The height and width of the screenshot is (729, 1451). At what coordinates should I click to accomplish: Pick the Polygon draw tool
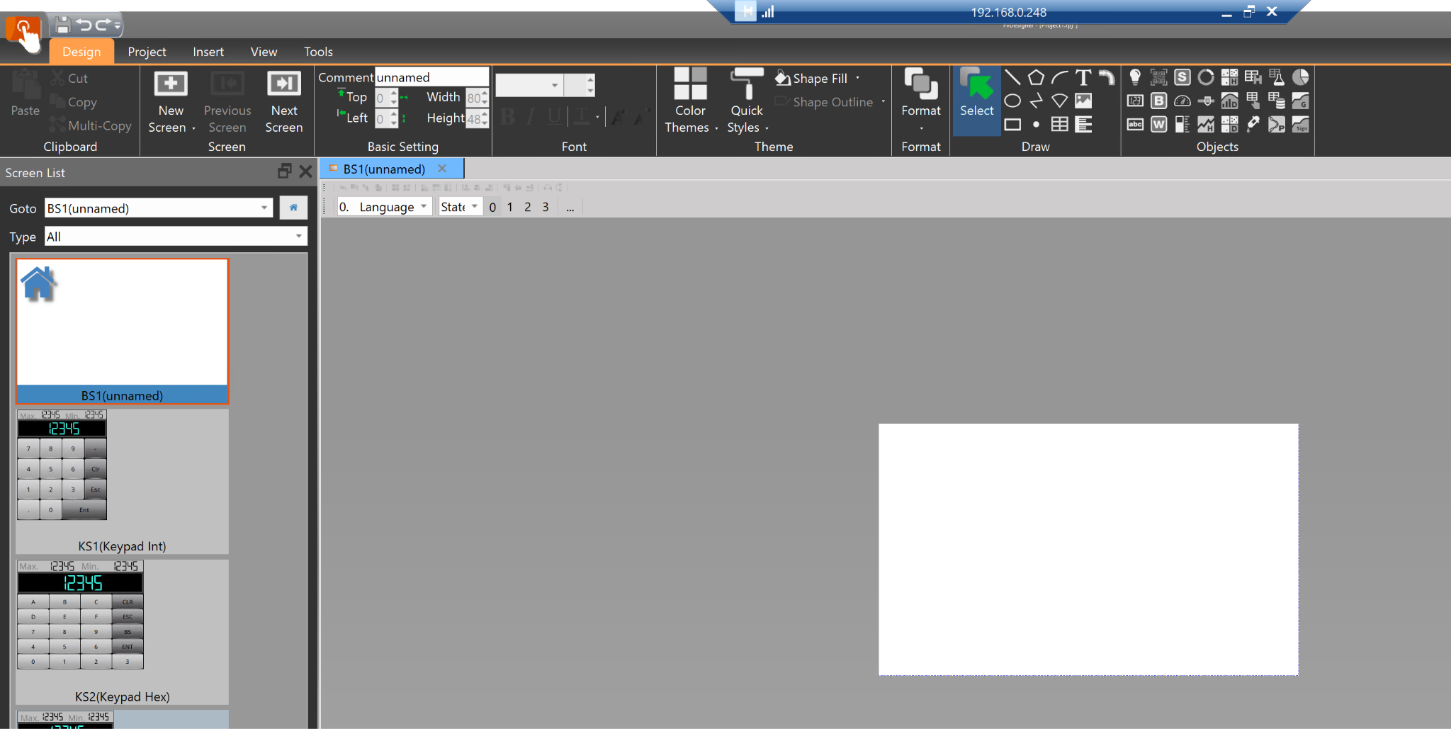[x=1036, y=78]
